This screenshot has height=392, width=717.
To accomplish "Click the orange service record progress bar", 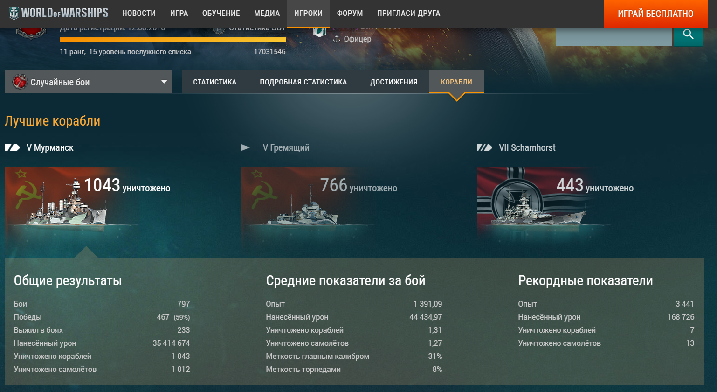I will click(173, 40).
